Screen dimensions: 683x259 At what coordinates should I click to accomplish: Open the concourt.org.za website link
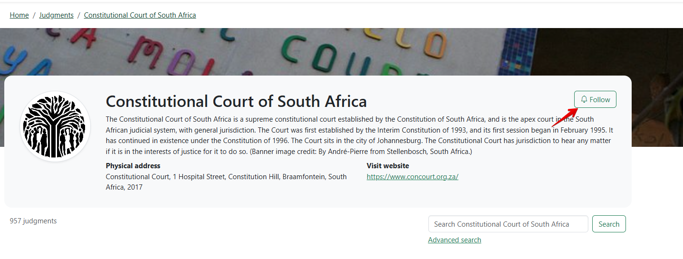(x=412, y=177)
